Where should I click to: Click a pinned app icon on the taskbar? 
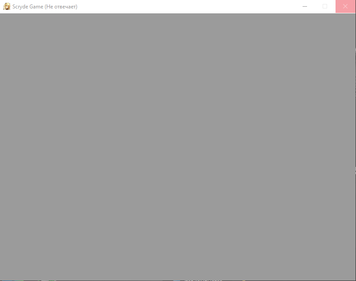[18, 280]
